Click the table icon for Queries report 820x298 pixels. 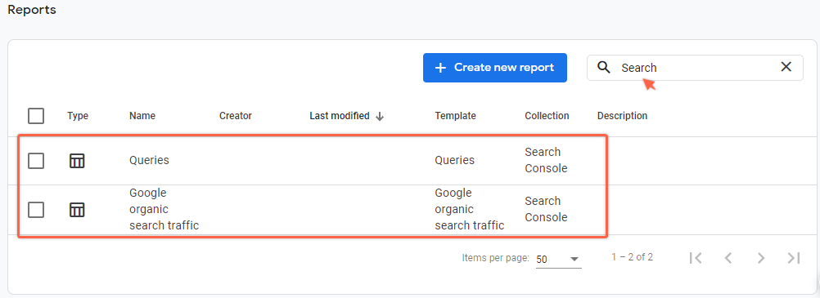[77, 161]
